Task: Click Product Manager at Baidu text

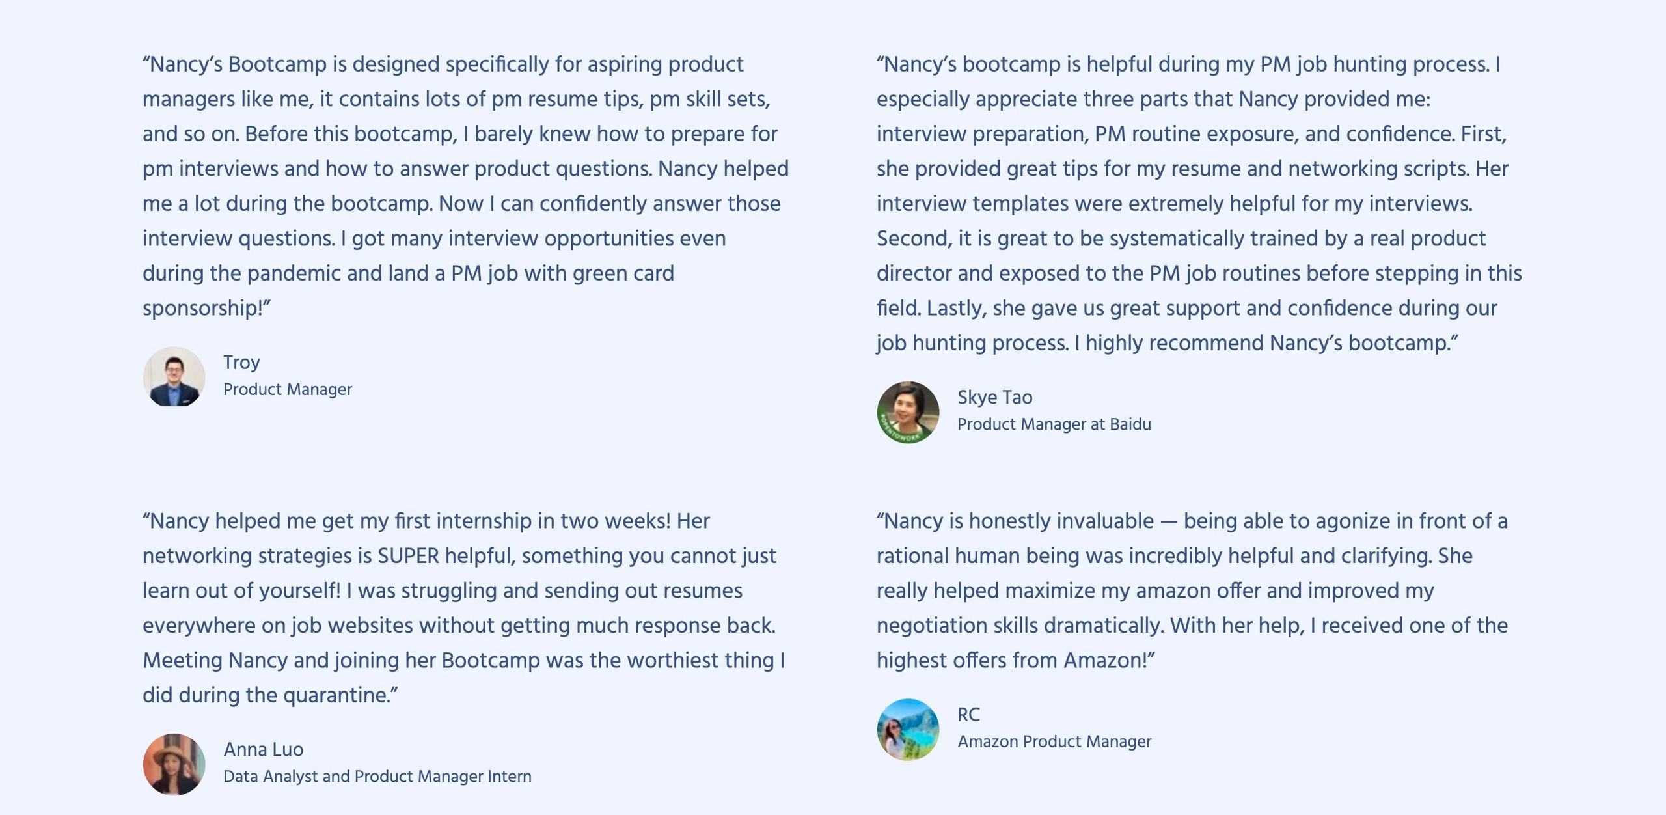Action: (1054, 424)
